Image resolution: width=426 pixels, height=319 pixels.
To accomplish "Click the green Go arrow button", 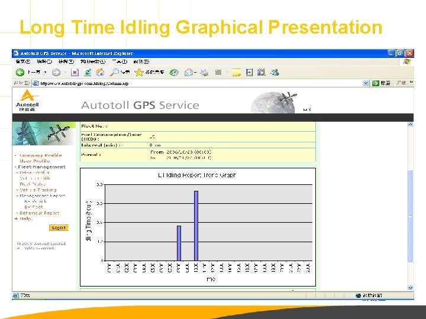I will coord(376,83).
